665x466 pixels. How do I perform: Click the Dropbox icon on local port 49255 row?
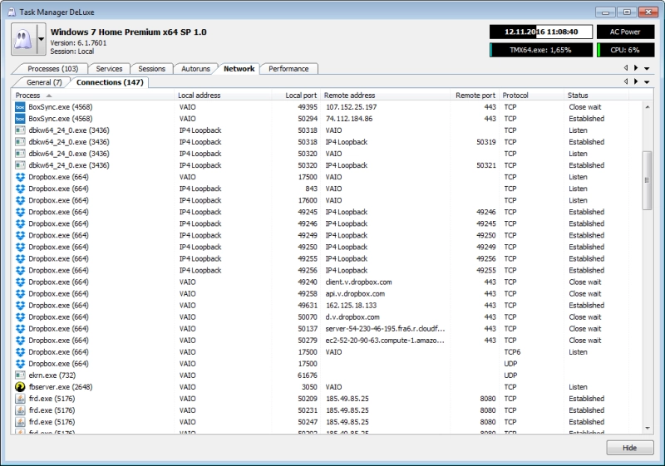pos(20,259)
